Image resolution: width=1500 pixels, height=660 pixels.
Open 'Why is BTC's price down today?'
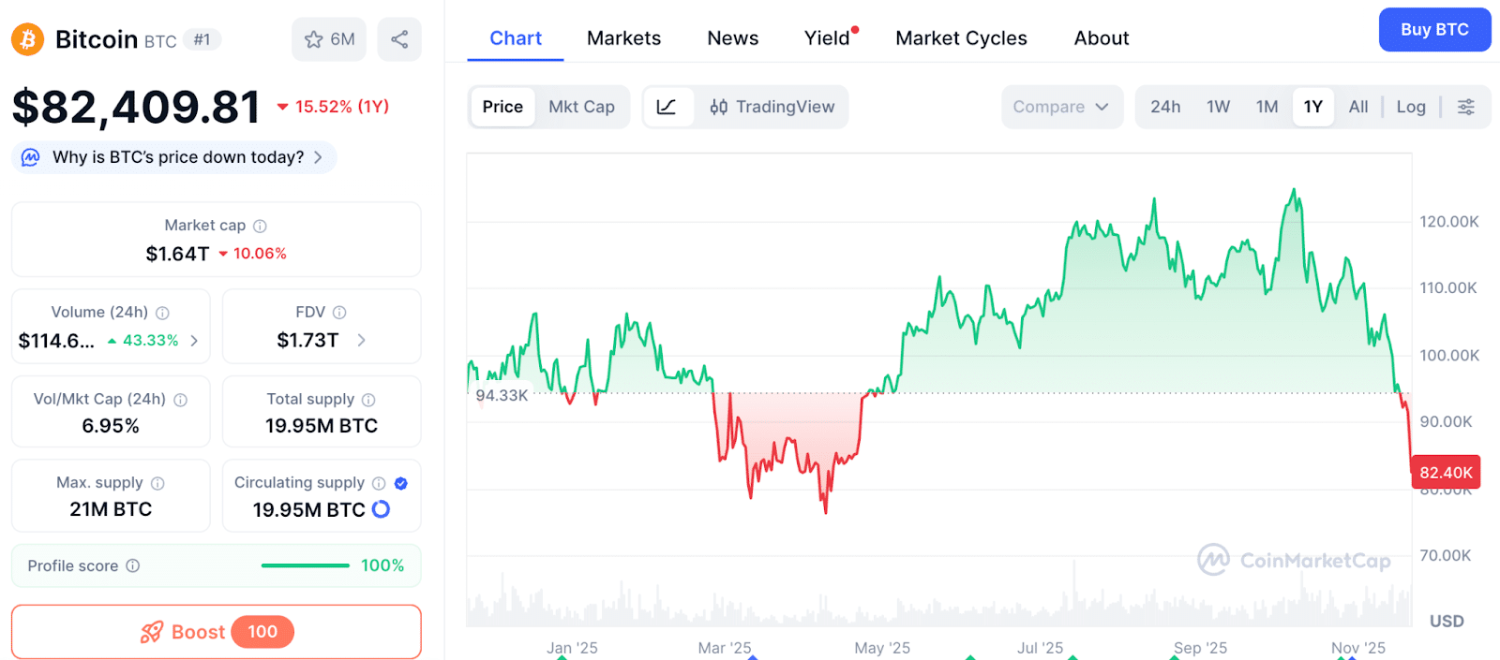(174, 157)
